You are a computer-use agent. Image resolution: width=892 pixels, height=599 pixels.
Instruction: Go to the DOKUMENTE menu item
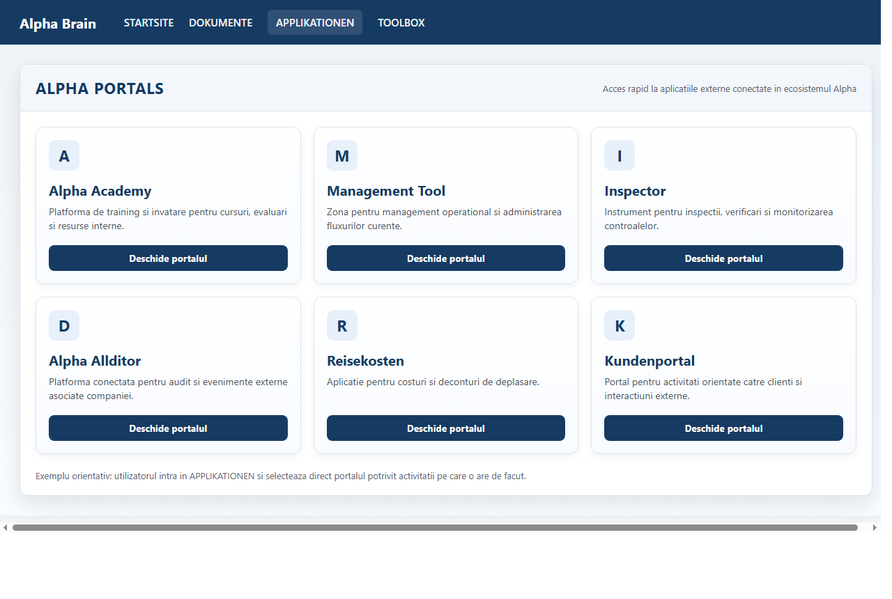tap(221, 22)
